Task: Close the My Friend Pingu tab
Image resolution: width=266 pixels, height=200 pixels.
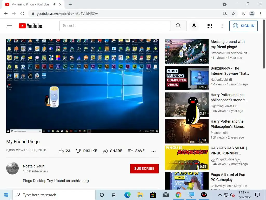Action: (60, 4)
